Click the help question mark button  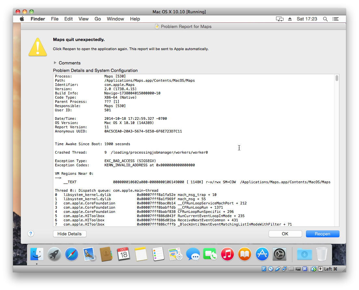31,234
